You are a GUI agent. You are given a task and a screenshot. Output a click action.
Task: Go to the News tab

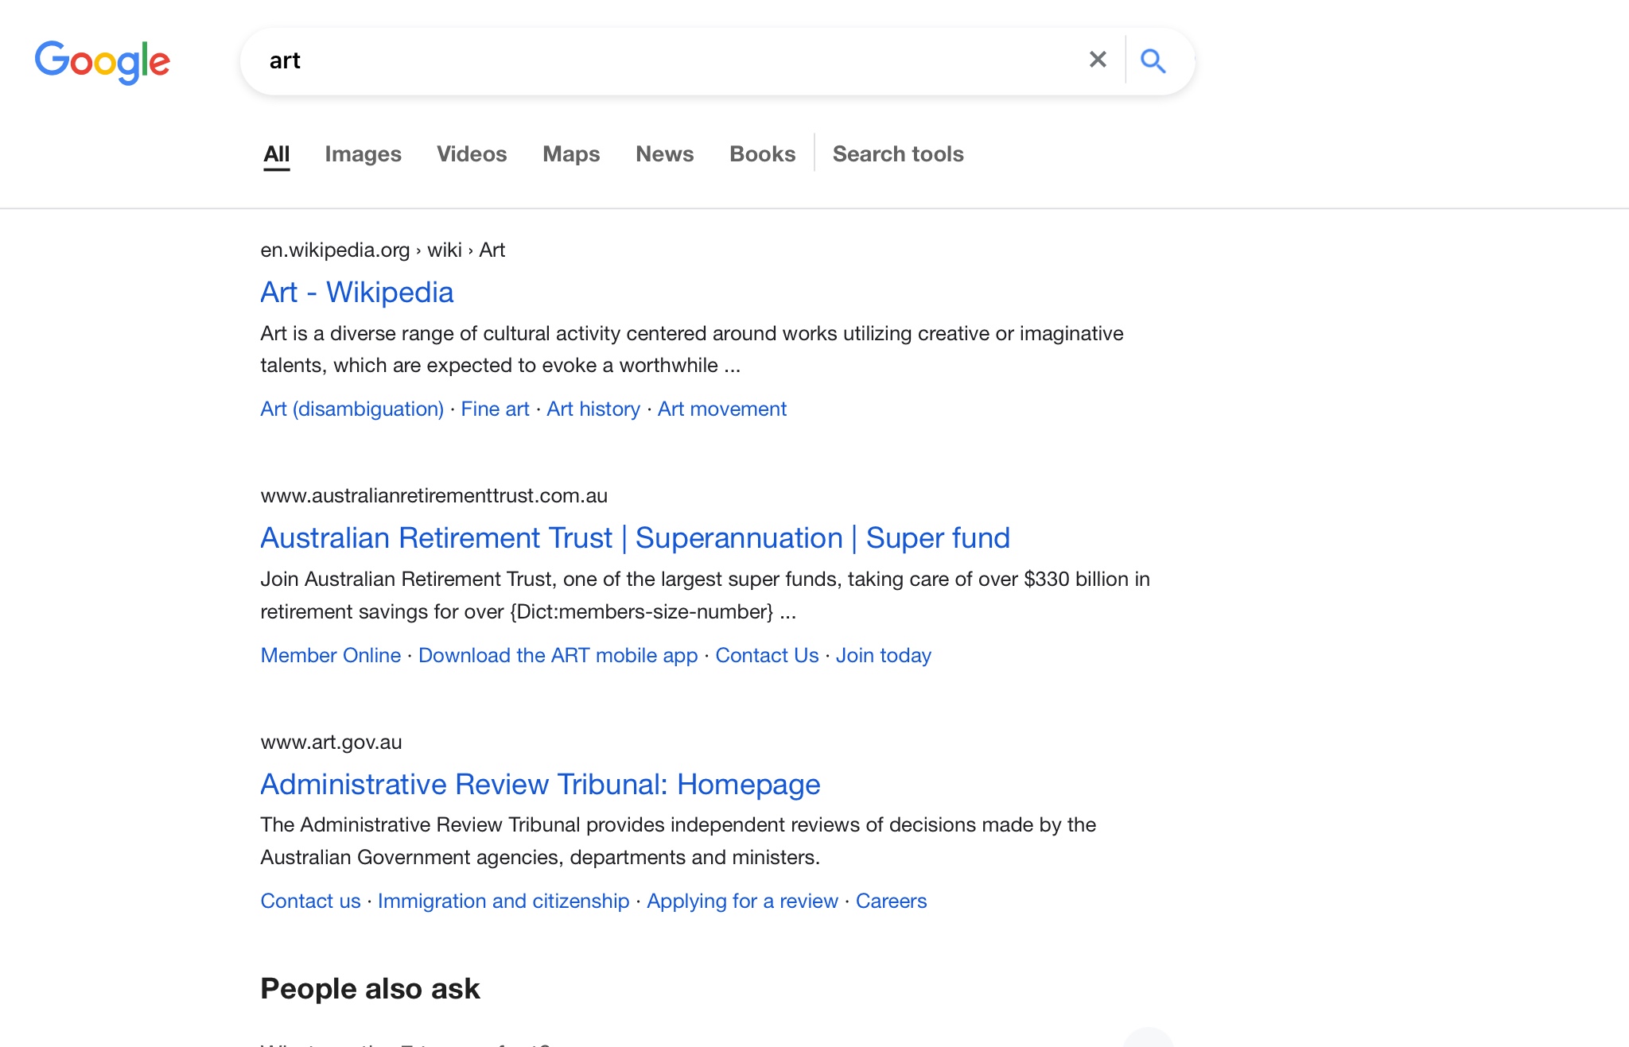(664, 154)
